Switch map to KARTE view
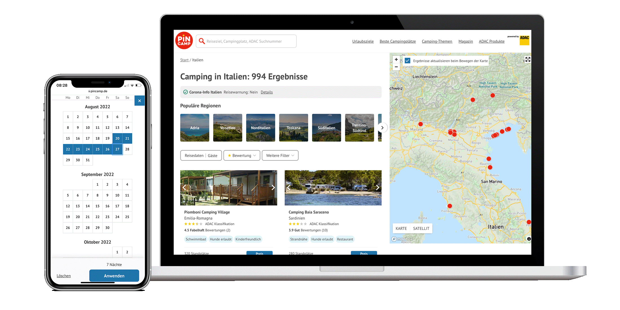Image resolution: width=620 pixels, height=310 pixels. coord(401,229)
